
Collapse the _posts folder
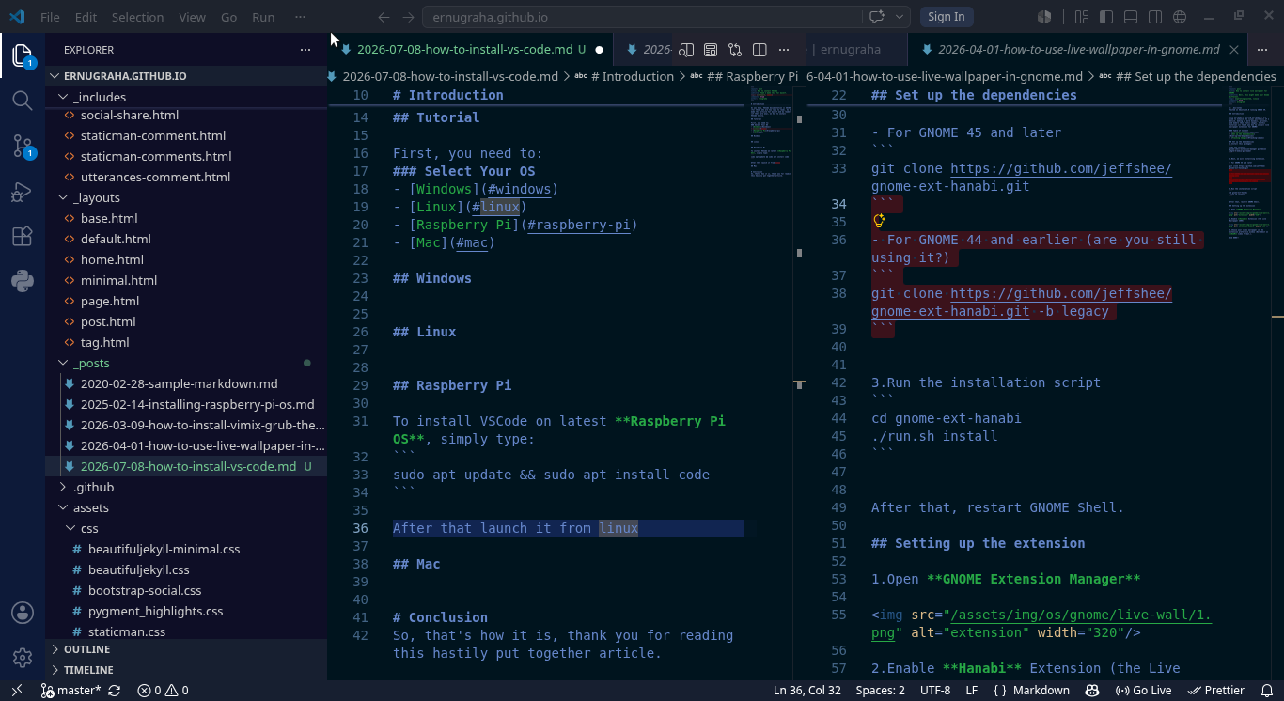coord(186,363)
